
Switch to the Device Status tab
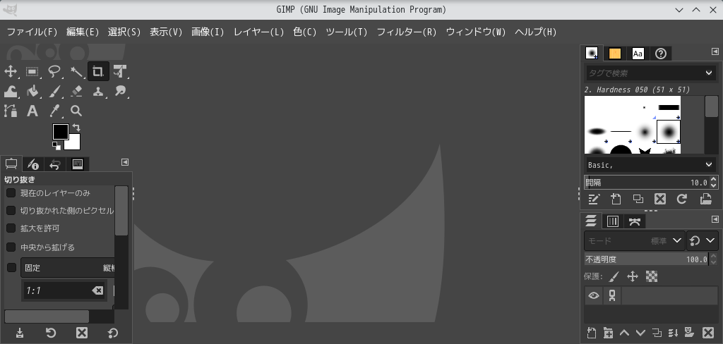point(32,164)
